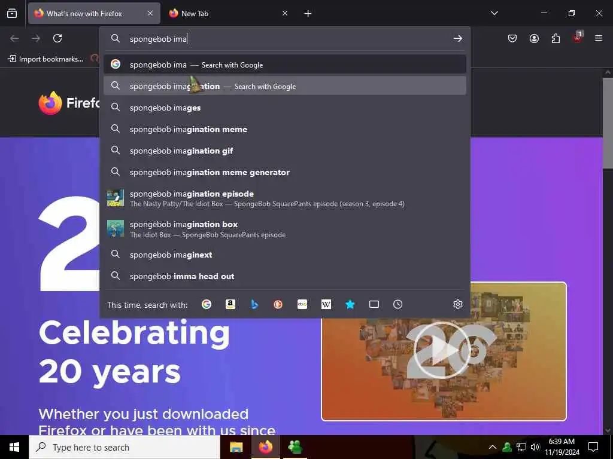Go back to previous page
613x459 pixels.
pyautogui.click(x=14, y=38)
